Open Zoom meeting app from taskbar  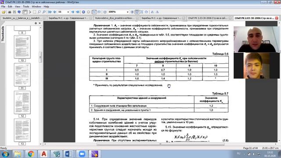pyautogui.click(x=82, y=154)
